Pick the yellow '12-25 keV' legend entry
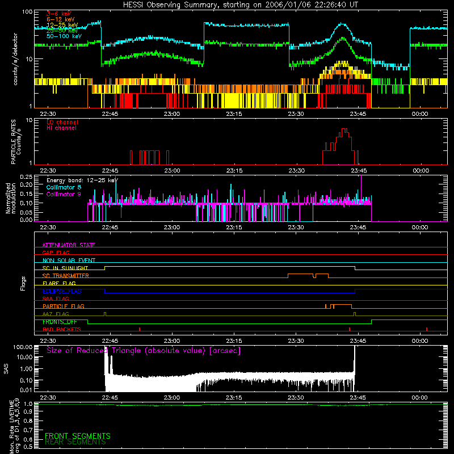Screen dimensions: 454x454 tap(62, 25)
